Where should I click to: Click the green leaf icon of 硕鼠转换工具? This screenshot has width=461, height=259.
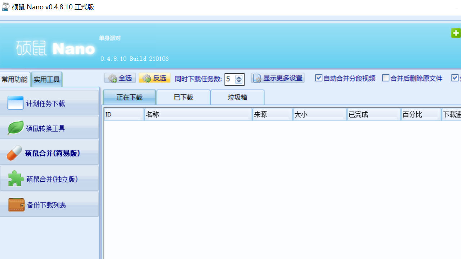(15, 128)
